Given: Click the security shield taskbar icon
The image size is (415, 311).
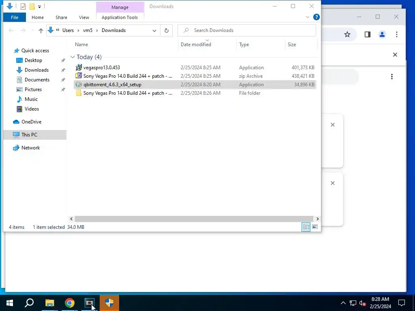Looking at the screenshot, I should (109, 303).
